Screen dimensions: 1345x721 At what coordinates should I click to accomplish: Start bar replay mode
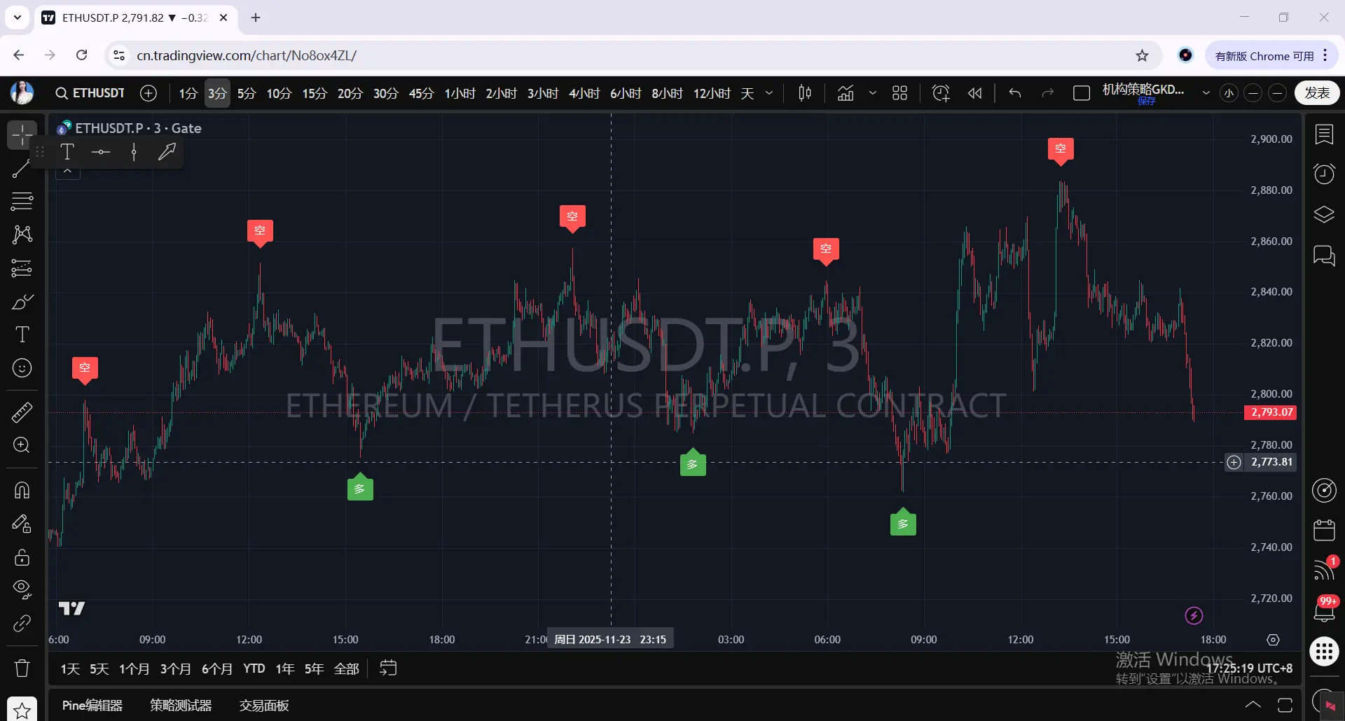click(974, 93)
